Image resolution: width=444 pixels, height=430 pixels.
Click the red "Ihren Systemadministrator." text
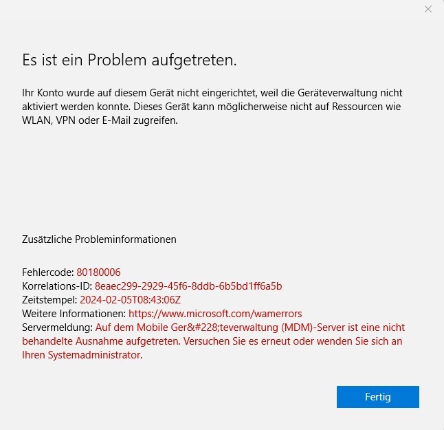click(82, 355)
